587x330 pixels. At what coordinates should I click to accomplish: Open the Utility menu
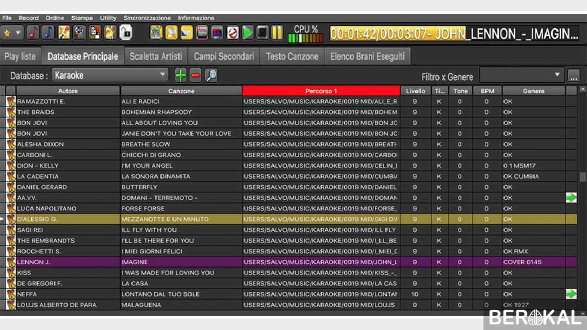(108, 18)
